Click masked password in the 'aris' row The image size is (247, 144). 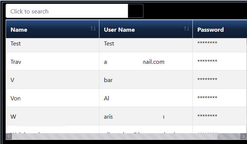click(x=207, y=116)
